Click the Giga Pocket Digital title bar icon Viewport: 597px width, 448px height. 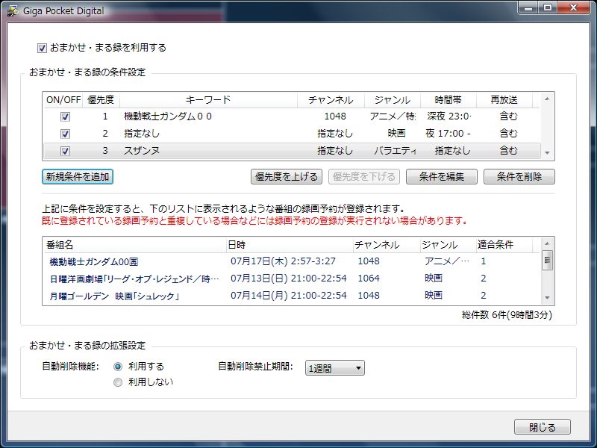(11, 11)
